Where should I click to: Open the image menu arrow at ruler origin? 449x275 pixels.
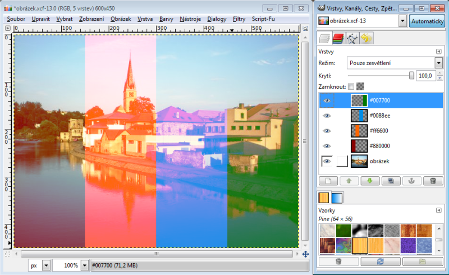click(8, 29)
